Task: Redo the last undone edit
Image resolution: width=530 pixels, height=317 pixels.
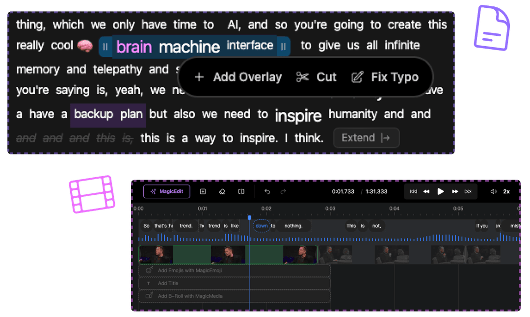Action: (x=283, y=191)
